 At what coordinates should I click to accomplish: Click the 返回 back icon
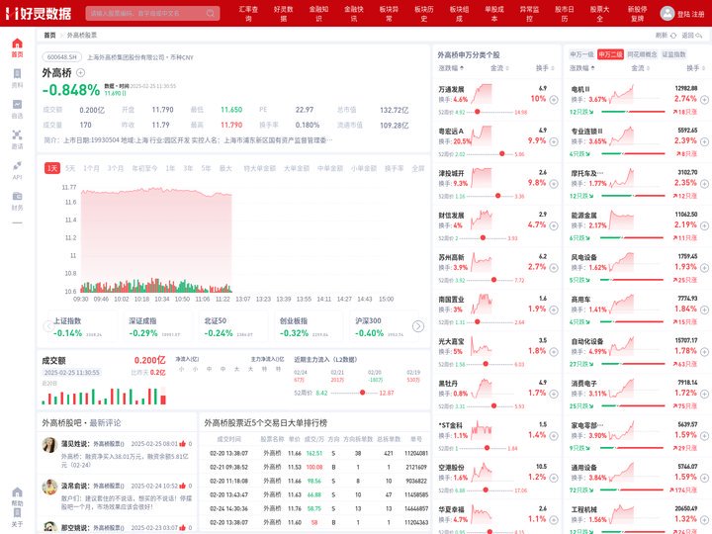[x=699, y=36]
